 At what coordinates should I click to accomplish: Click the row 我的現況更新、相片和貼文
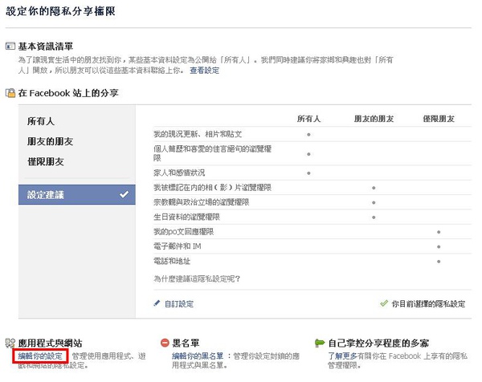point(312,134)
